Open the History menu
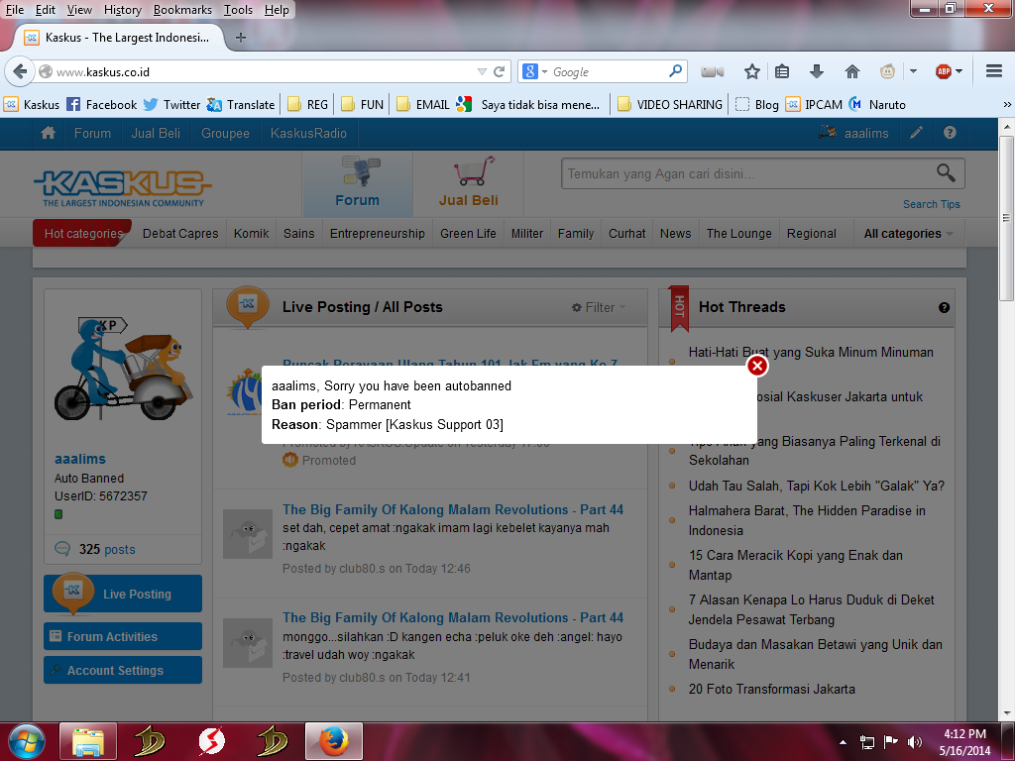The height and width of the screenshot is (761, 1015). tap(122, 10)
